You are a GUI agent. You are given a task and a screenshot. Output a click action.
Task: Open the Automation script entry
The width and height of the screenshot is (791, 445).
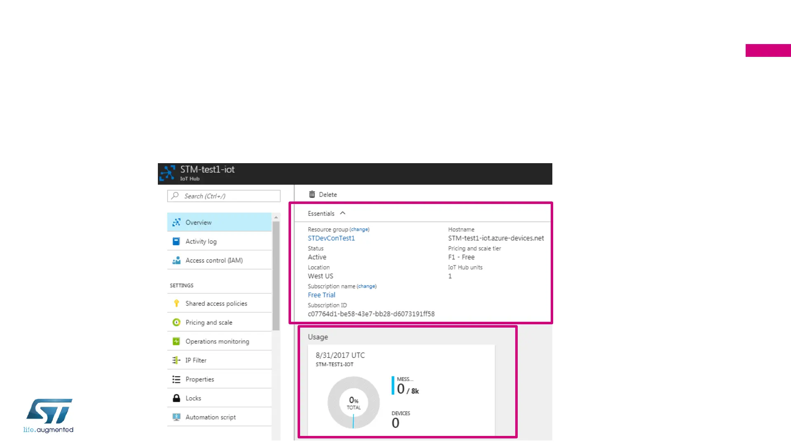point(219,417)
